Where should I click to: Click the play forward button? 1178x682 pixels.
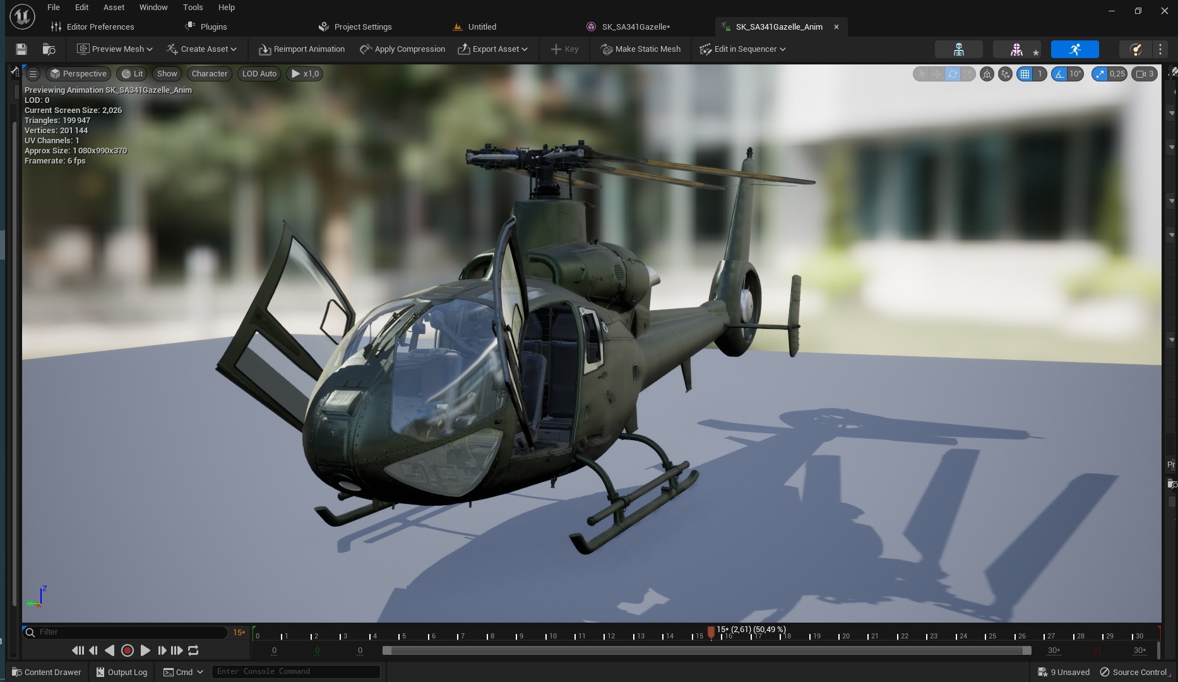[145, 650]
